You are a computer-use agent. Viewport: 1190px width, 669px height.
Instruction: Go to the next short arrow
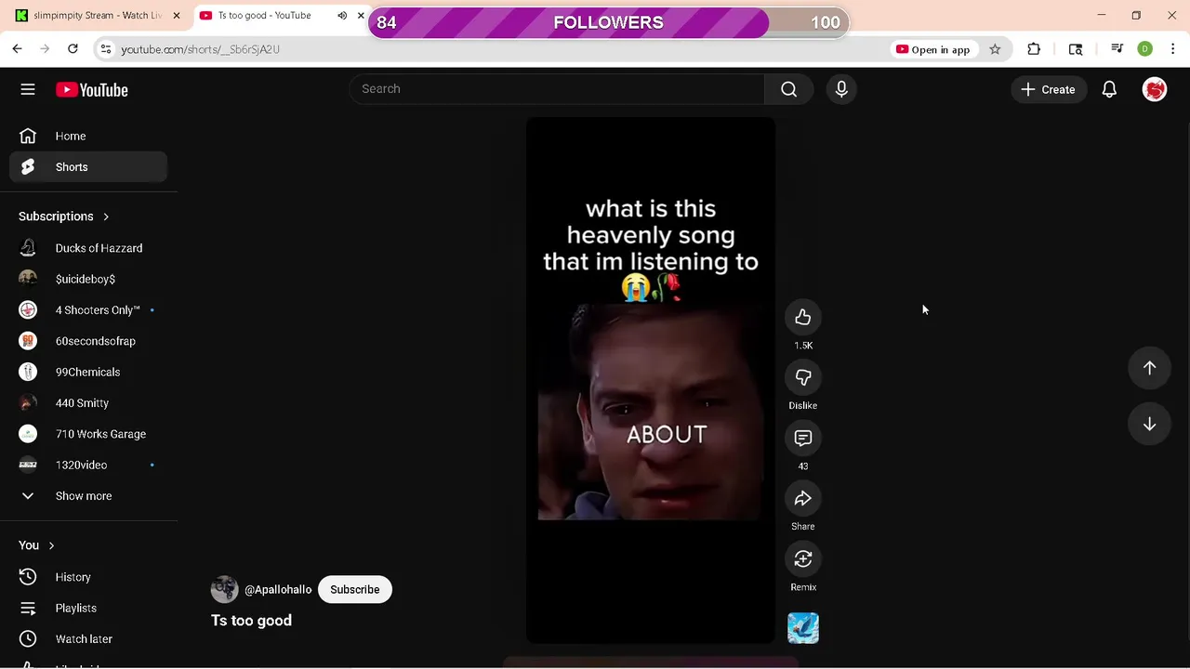(1149, 424)
